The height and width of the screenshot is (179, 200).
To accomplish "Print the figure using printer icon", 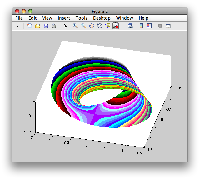I will [x=54, y=26].
